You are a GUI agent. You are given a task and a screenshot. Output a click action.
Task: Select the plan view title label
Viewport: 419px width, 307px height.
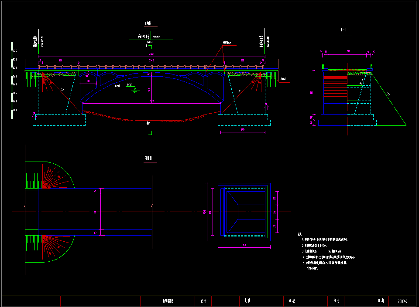(151, 159)
